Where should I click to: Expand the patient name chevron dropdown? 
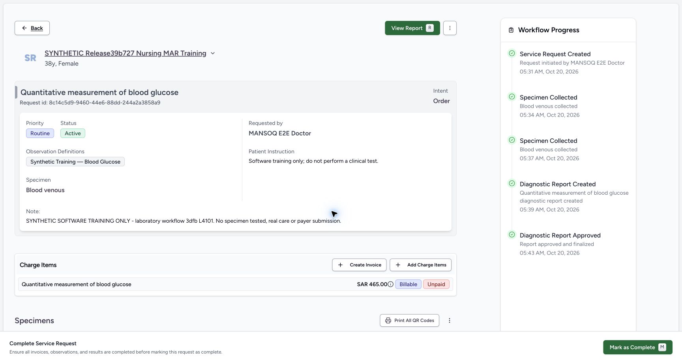tap(213, 53)
